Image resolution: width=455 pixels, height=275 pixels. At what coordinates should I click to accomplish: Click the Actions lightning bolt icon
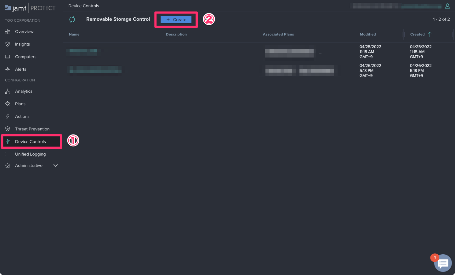pyautogui.click(x=8, y=116)
